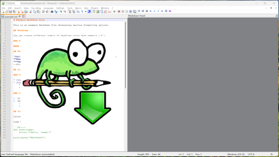Open the Document List panel icon
This screenshot has width=279, height=157.
[x=102, y=12]
